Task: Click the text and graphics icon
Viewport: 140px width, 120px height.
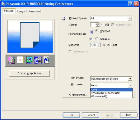Action: tap(38, 60)
